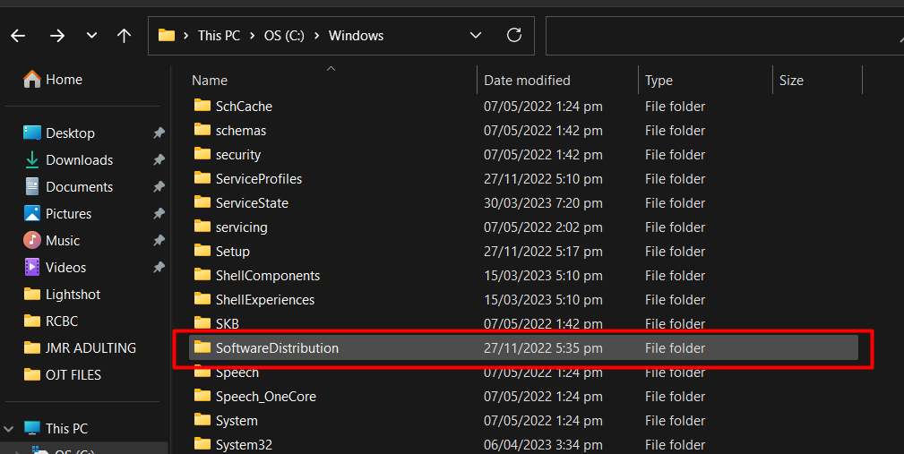904x454 pixels.
Task: Go forward with the right arrow button
Action: [57, 36]
